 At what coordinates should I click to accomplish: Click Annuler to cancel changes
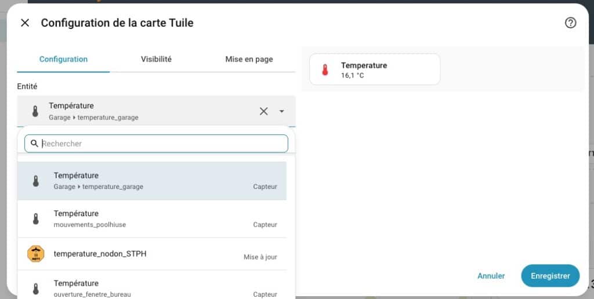(x=491, y=276)
